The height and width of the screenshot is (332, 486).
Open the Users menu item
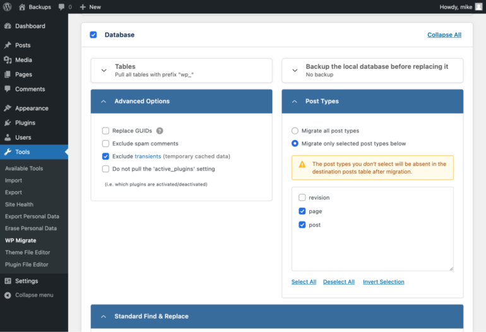point(23,138)
